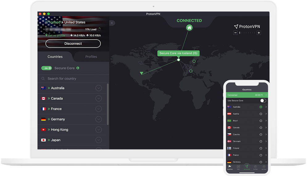Turn off the desktop Secure Core switch
Viewport: 307px width, 176px height.
tap(46, 68)
